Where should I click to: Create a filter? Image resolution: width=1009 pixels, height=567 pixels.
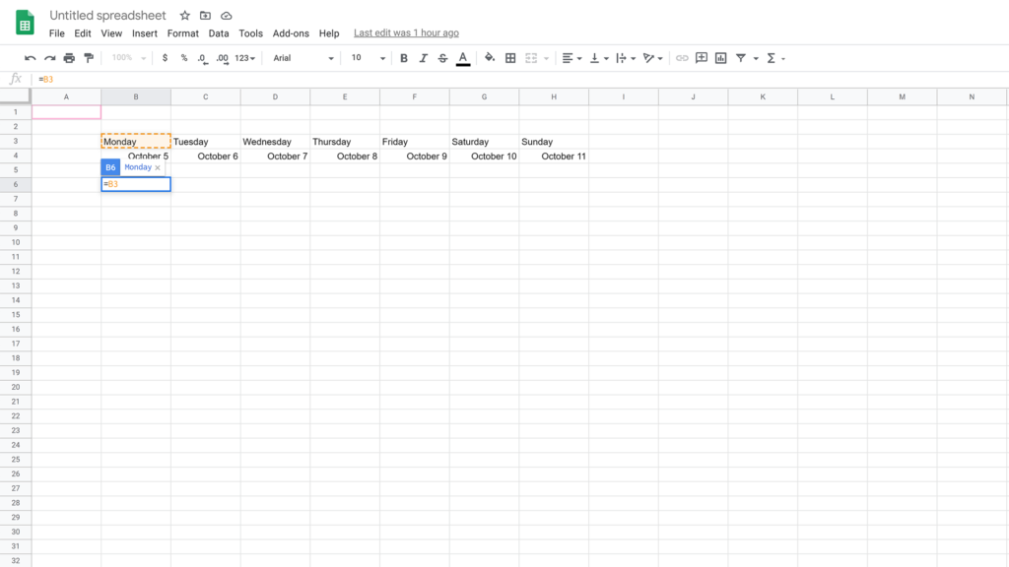pos(740,58)
